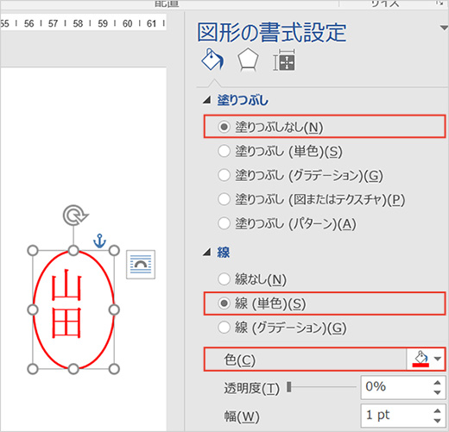Open the Layout & Properties tab icon
The image size is (449, 432).
point(284,59)
